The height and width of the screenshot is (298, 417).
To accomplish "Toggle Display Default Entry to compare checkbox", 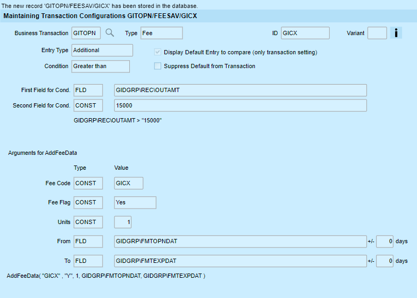I will pyautogui.click(x=157, y=52).
